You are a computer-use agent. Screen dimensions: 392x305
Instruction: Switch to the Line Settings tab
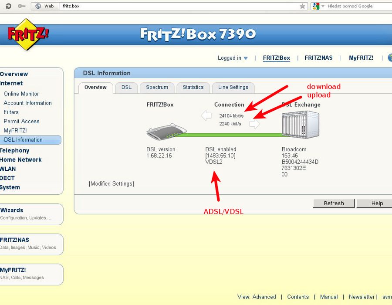click(x=233, y=87)
